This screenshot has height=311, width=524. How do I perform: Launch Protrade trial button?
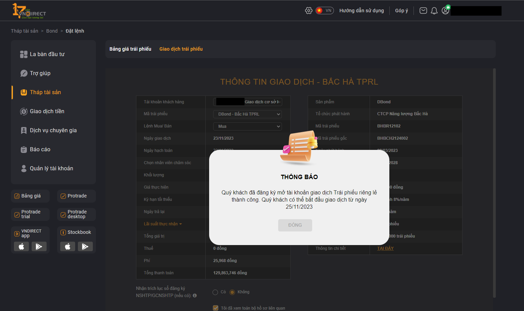[30, 214]
